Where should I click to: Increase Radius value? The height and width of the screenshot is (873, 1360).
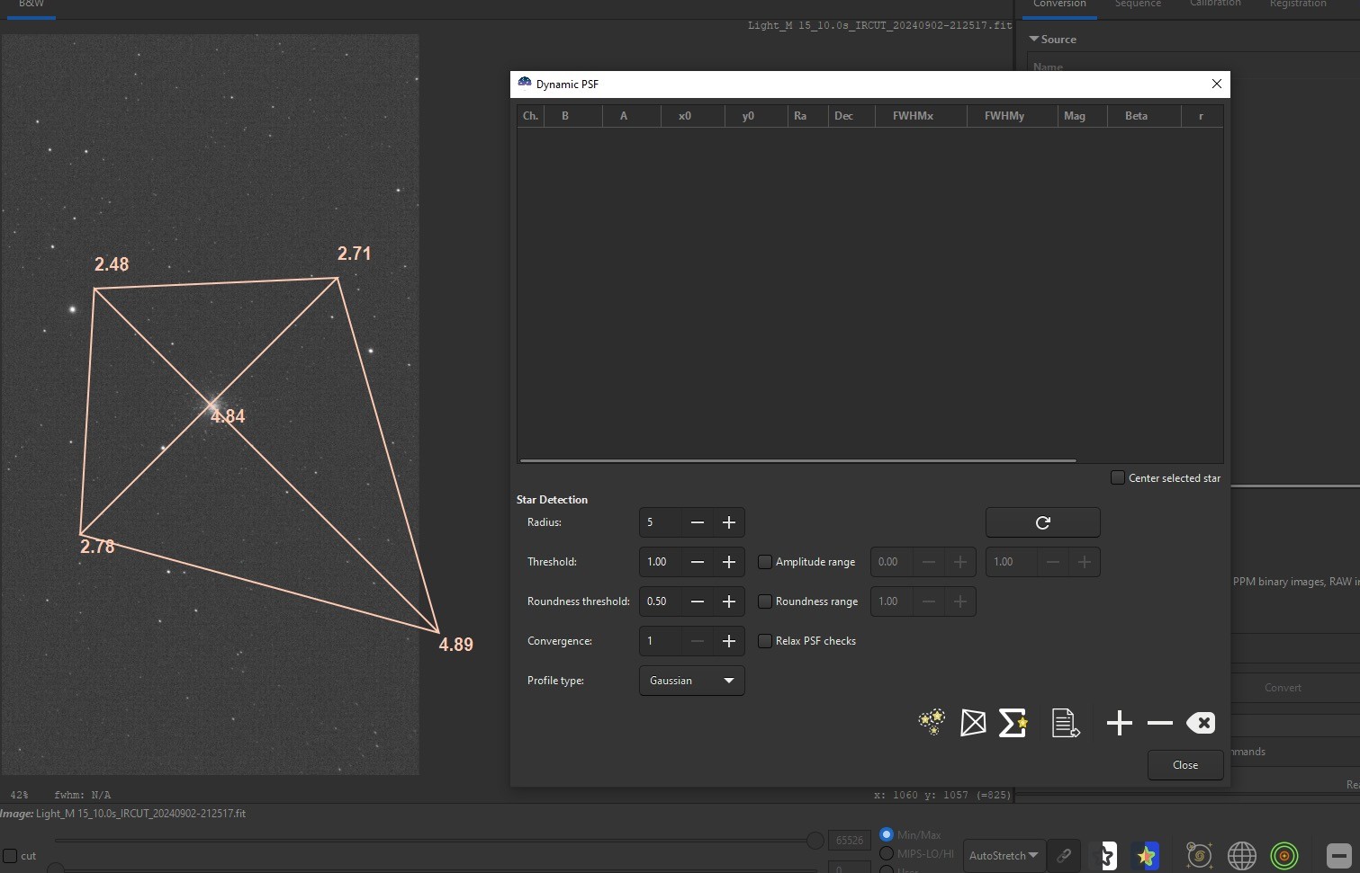[729, 522]
